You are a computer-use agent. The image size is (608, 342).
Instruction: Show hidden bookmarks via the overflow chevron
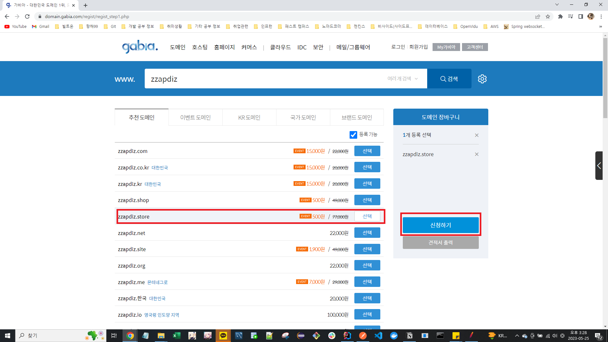point(600,27)
